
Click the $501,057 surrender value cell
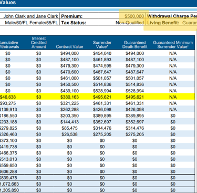click(102, 78)
